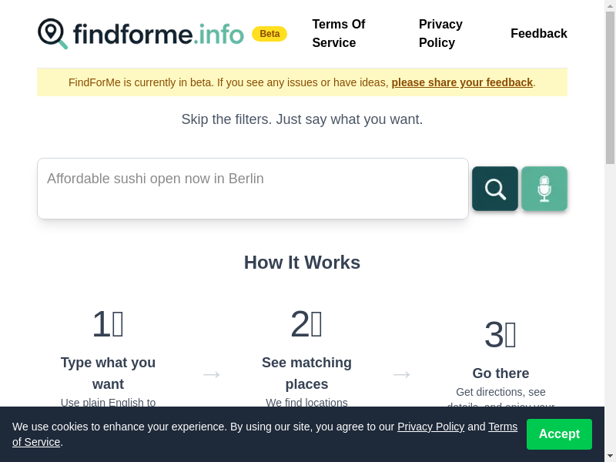Click the page's vertical scrollbar thumb

[610, 85]
